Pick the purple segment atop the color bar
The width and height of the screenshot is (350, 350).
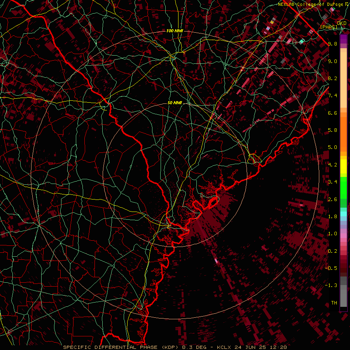pyautogui.click(x=343, y=39)
